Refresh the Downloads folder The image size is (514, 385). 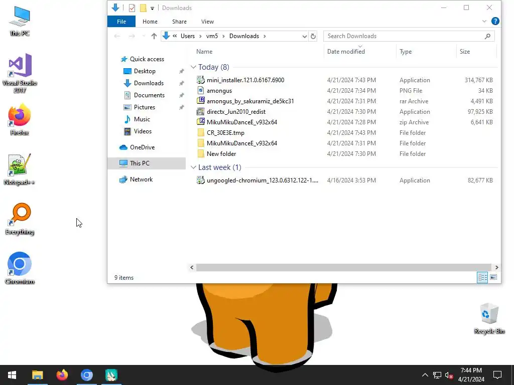(313, 36)
